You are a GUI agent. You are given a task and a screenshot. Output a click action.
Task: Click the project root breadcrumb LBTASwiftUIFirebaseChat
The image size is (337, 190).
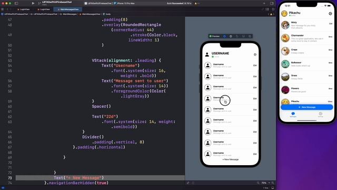pyautogui.click(x=15, y=14)
